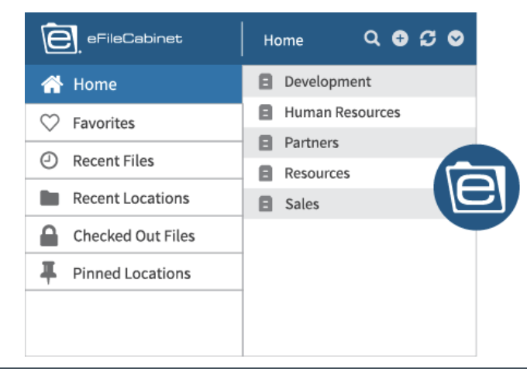Click the round eFileCabinet badge logo
Image resolution: width=527 pixels, height=369 pixels.
476,187
